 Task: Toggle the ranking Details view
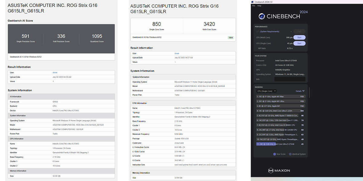click(x=300, y=91)
